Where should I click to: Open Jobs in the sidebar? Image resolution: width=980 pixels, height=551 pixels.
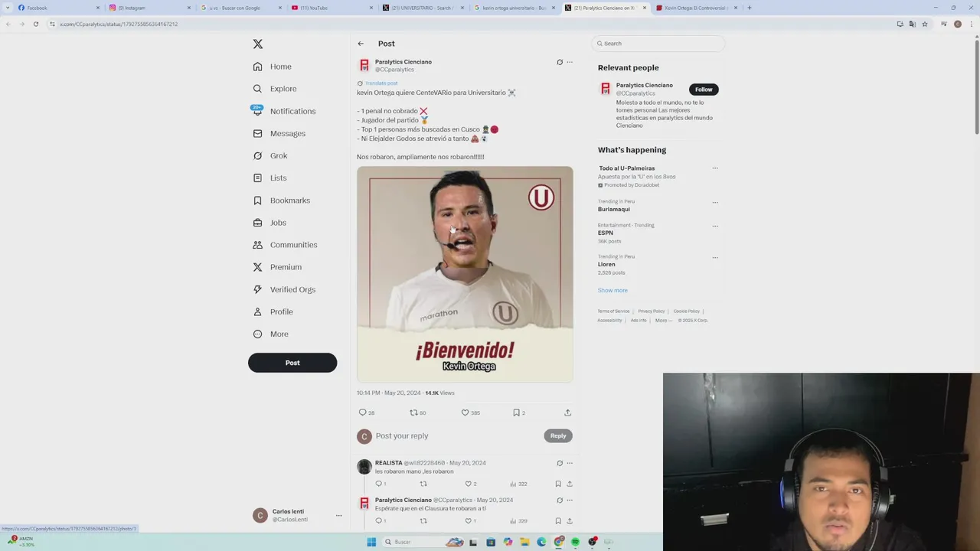[269, 223]
